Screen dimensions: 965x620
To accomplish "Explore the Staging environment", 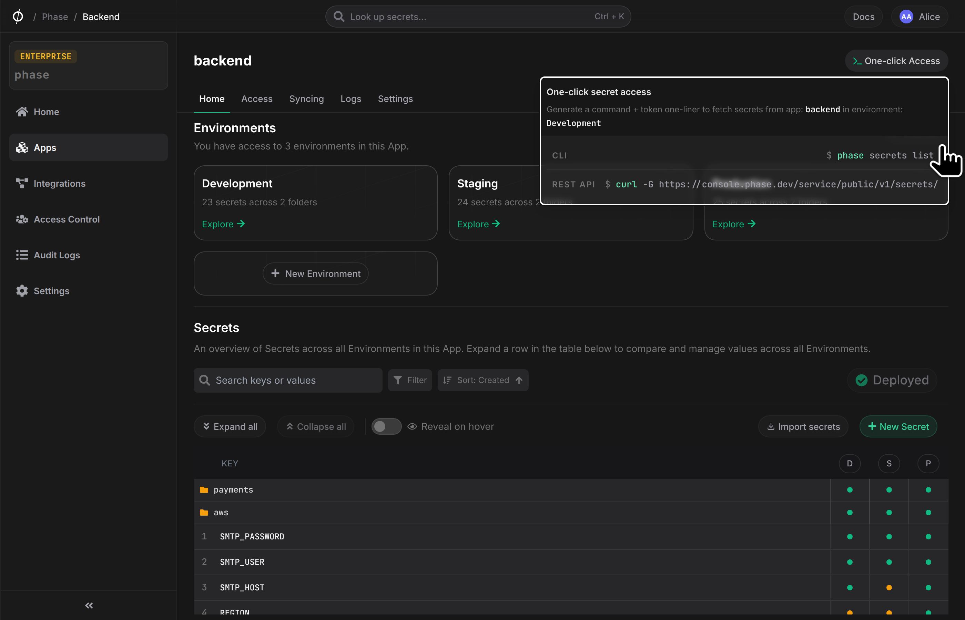I will coord(478,224).
